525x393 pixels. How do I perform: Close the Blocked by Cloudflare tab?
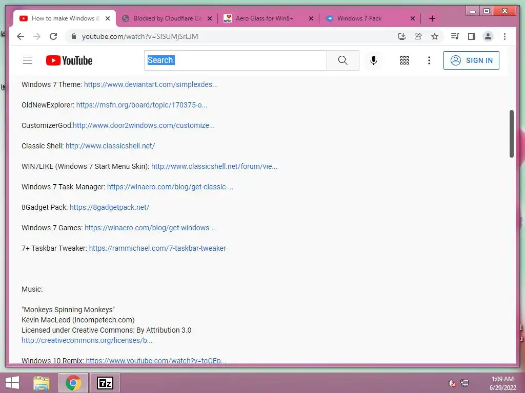pos(210,18)
